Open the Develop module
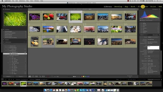Image resolution: width=163 pixels, height=92 pixels. 118,6
